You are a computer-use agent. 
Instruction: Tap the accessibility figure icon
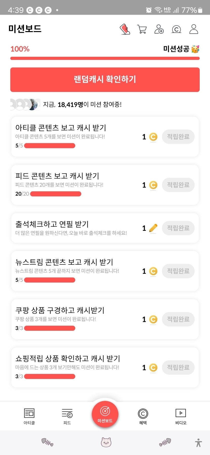point(198,443)
